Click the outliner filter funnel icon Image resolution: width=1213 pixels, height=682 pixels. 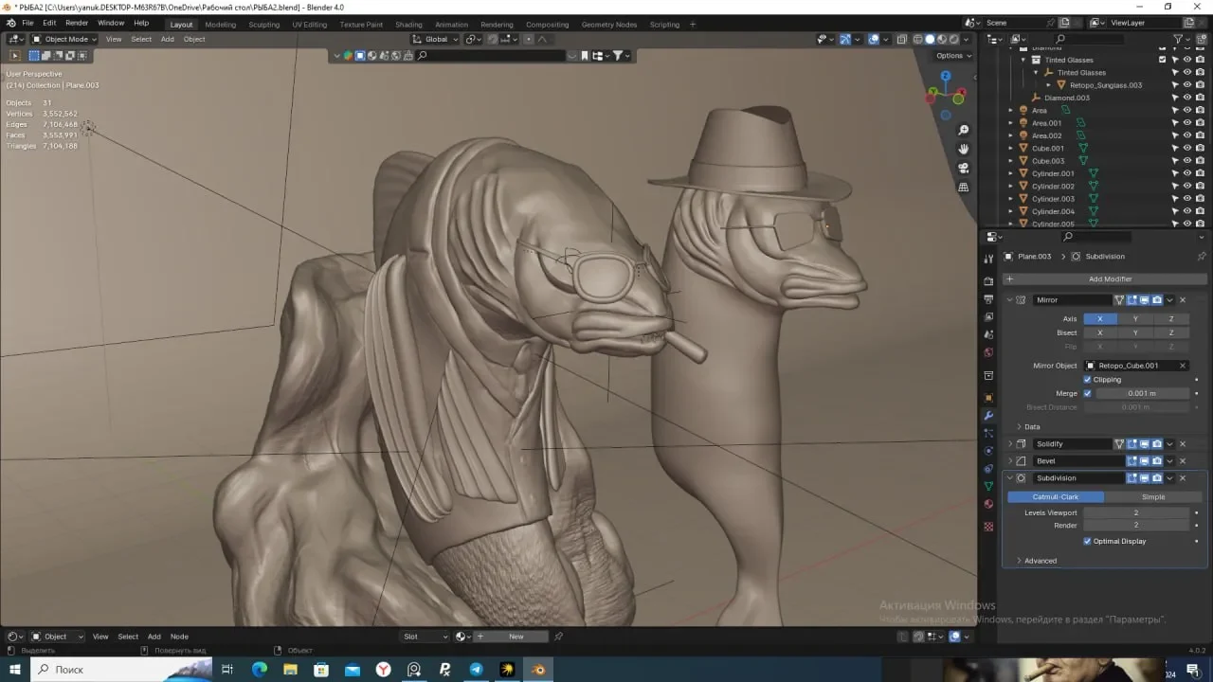pyautogui.click(x=1178, y=39)
